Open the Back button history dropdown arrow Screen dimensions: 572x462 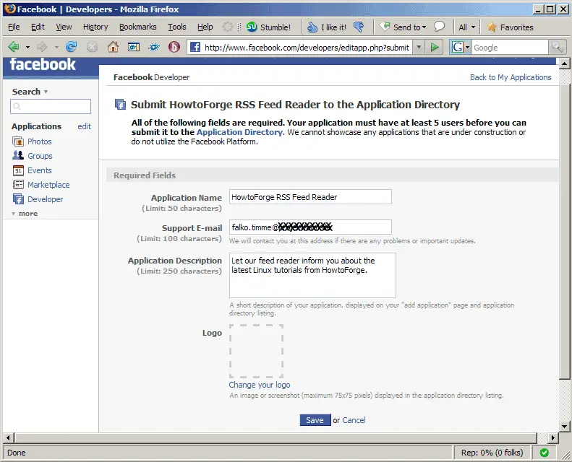click(x=27, y=48)
